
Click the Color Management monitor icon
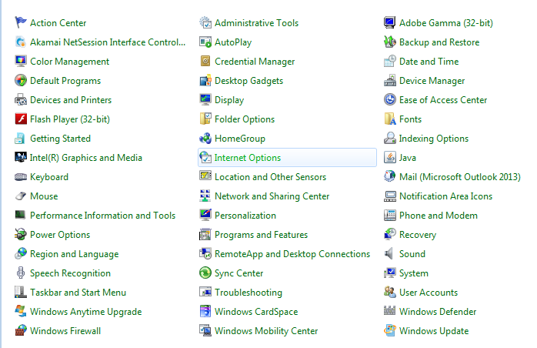click(21, 61)
